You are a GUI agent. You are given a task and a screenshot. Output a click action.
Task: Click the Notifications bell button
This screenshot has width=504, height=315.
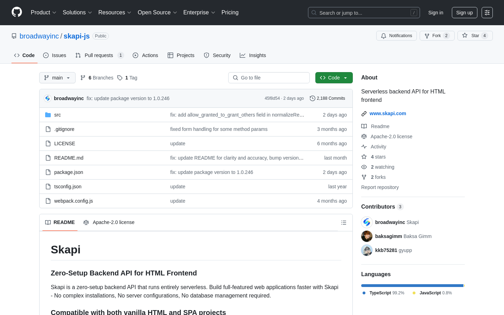397,36
